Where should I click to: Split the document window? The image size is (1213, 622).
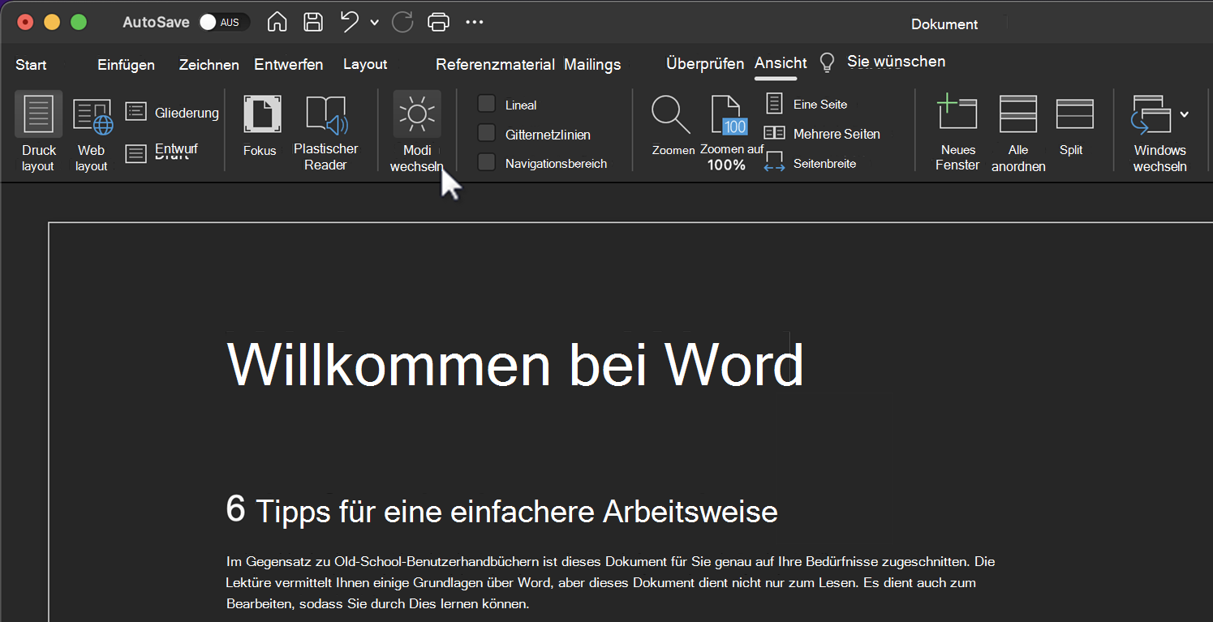coord(1074,114)
